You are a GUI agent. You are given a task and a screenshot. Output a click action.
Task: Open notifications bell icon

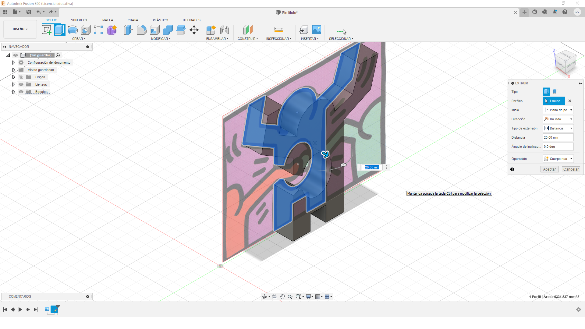(x=555, y=12)
